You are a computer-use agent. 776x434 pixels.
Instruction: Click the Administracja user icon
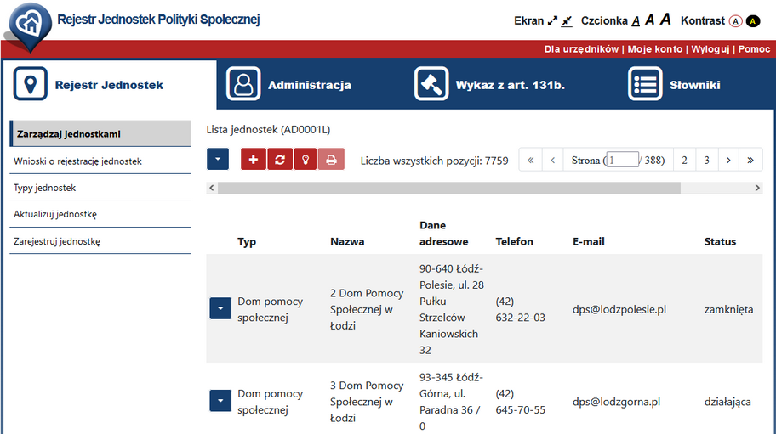click(x=243, y=84)
